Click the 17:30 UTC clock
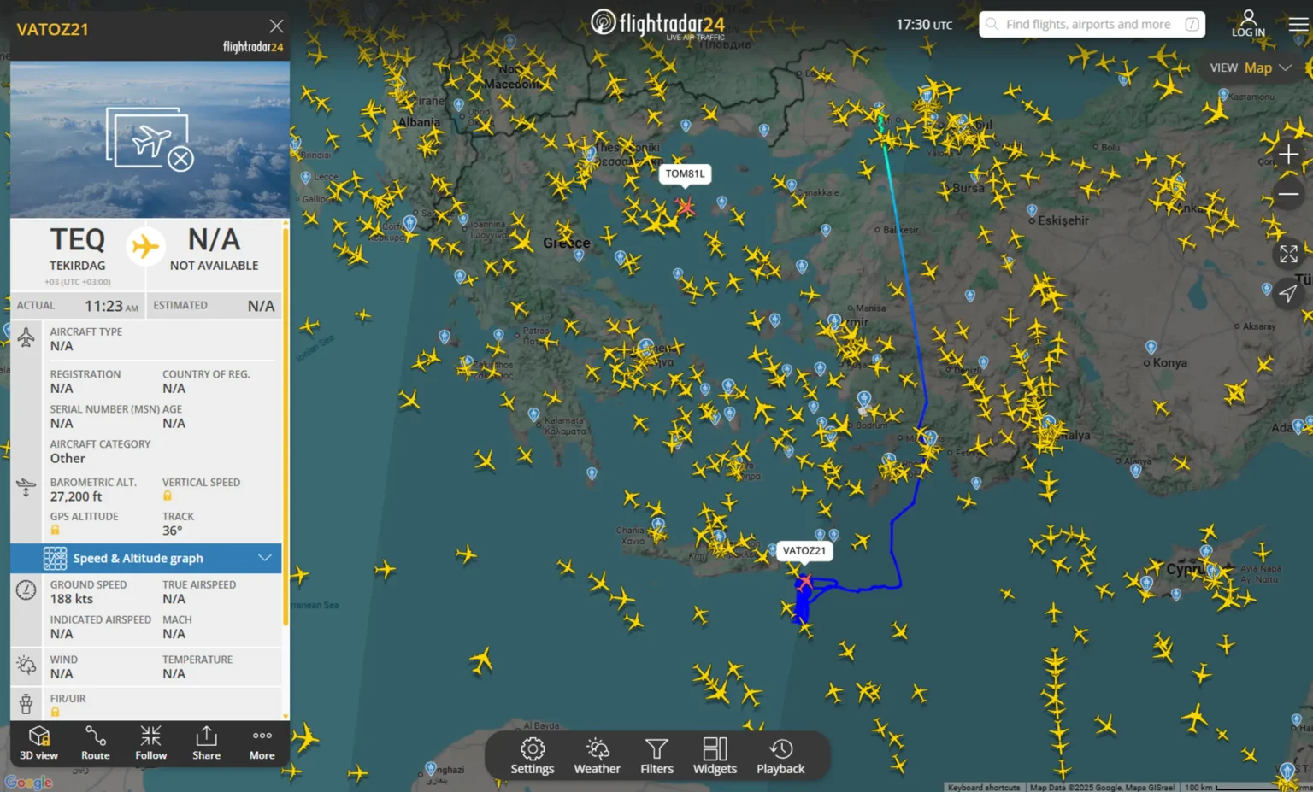 point(924,25)
